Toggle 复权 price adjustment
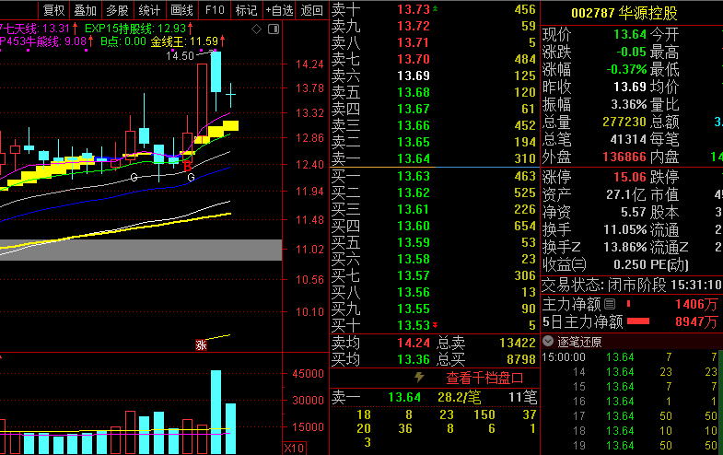This screenshot has height=455, width=723. tap(54, 10)
